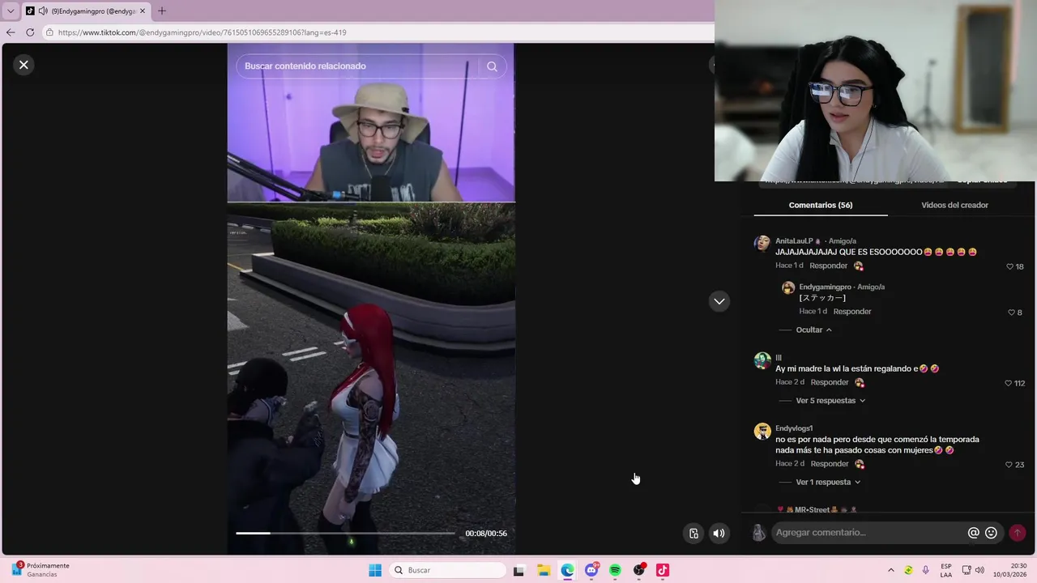Mute the video with the speaker icon

pyautogui.click(x=719, y=533)
